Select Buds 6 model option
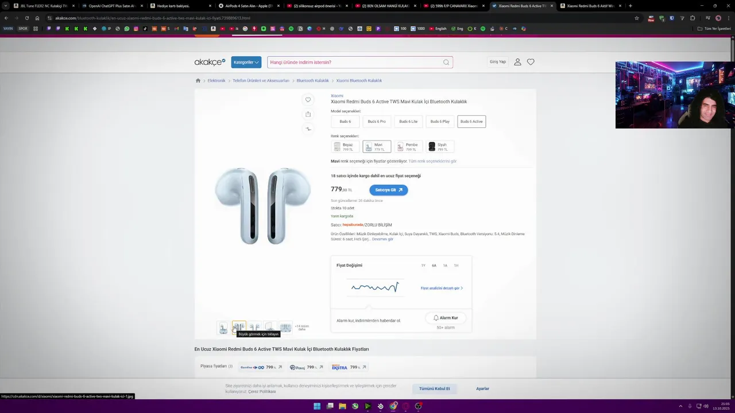This screenshot has width=735, height=413. point(345,122)
